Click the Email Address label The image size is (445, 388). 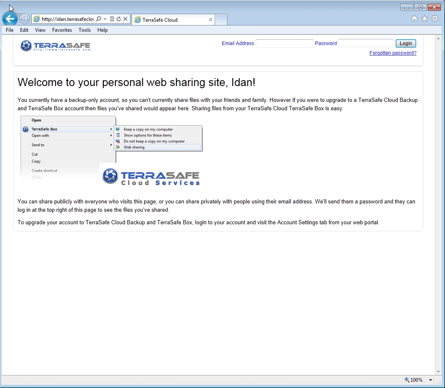238,43
